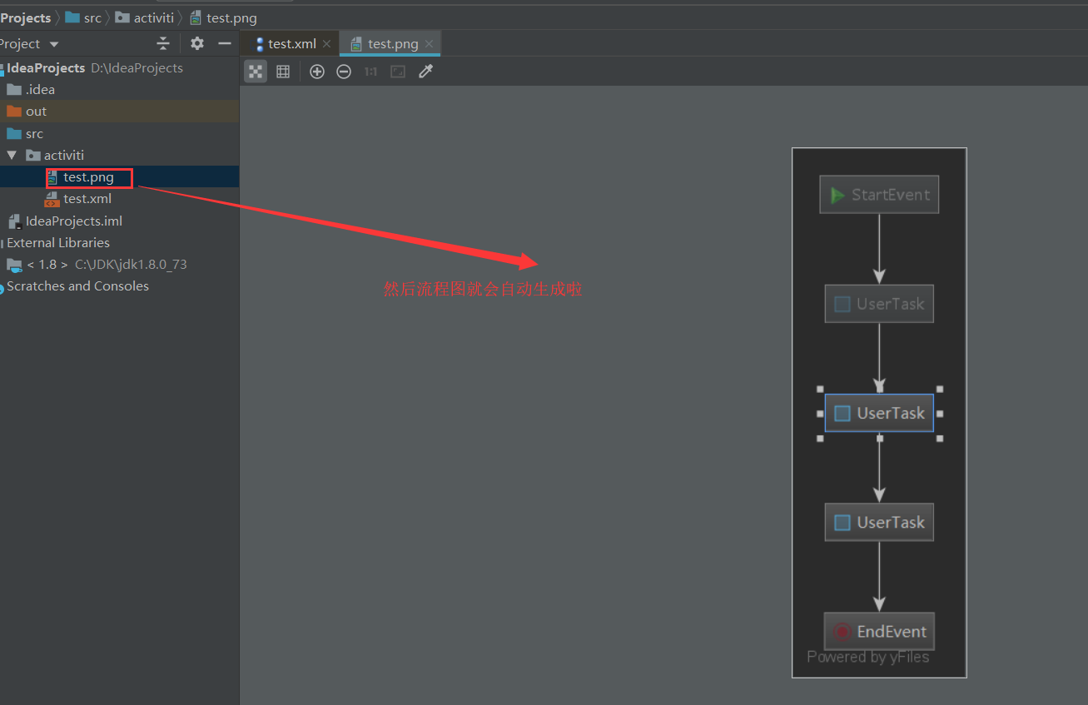Zoom in with the plus icon
The width and height of the screenshot is (1088, 705).
pos(317,72)
